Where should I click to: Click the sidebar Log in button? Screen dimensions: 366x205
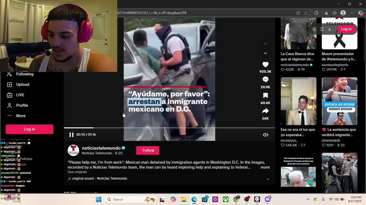(x=29, y=129)
